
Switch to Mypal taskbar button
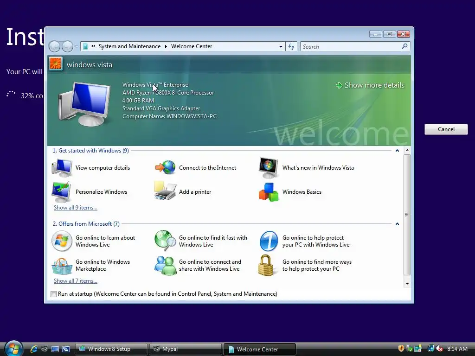pos(186,349)
